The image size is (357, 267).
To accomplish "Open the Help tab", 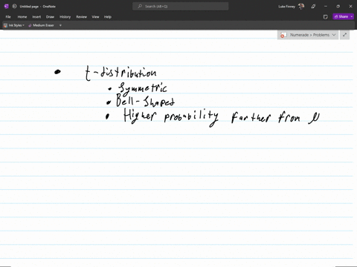I will pyautogui.click(x=108, y=17).
